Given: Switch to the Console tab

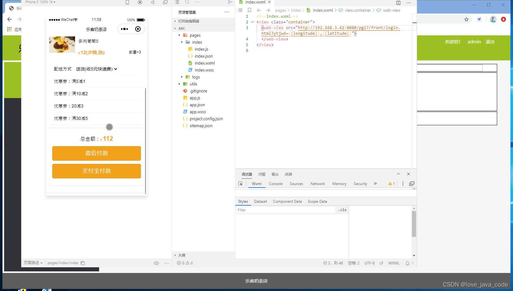Looking at the screenshot, I should click(275, 184).
